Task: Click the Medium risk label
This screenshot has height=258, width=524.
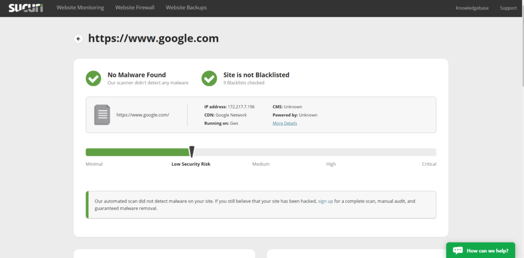Action: pos(261,164)
